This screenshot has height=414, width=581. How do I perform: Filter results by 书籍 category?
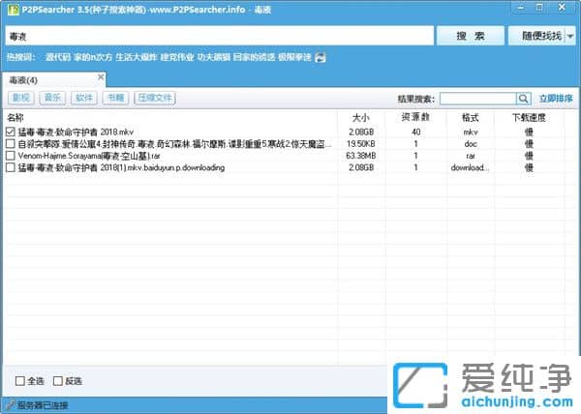[115, 98]
